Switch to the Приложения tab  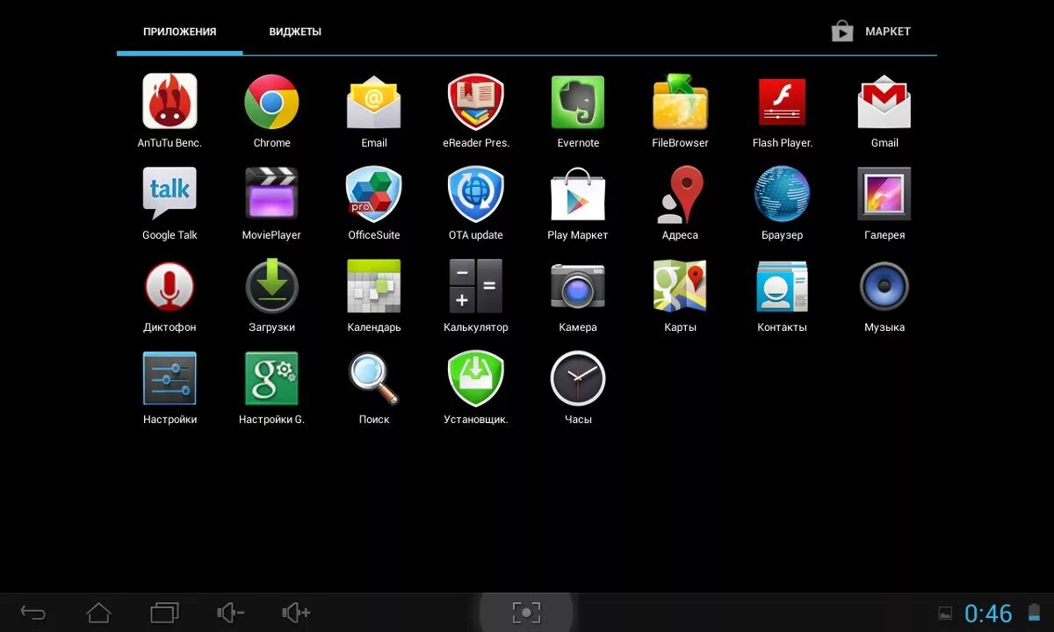click(180, 32)
